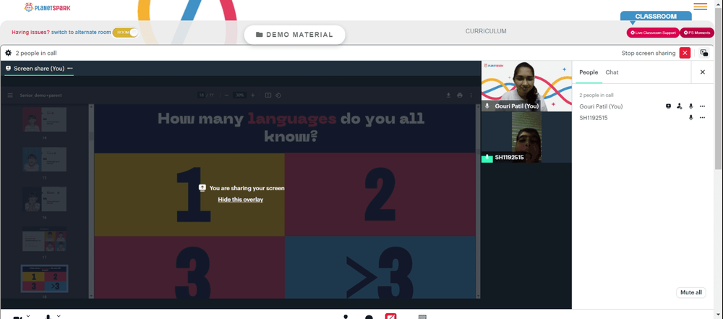Click SH1192515 video tile
Viewport: 723px width, 319px height.
coord(526,137)
